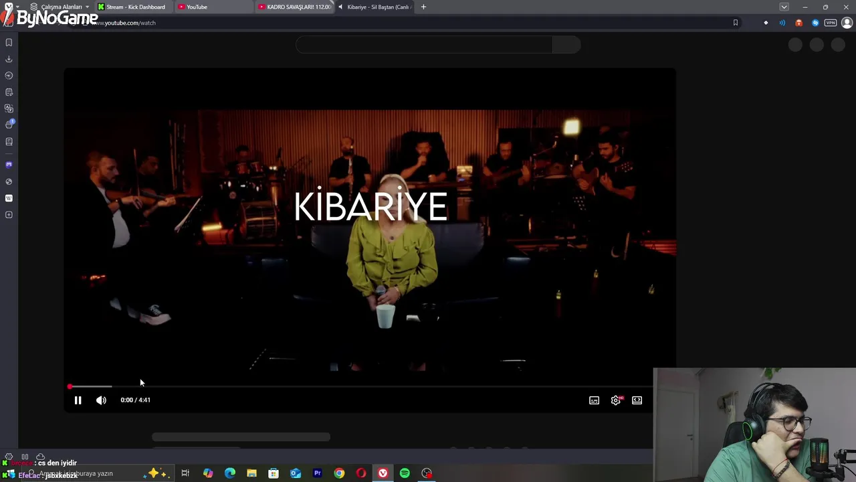Open the bookmarks panel in sidebar

coord(9,42)
